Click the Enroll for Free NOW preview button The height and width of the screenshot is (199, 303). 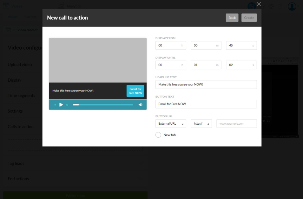(135, 91)
